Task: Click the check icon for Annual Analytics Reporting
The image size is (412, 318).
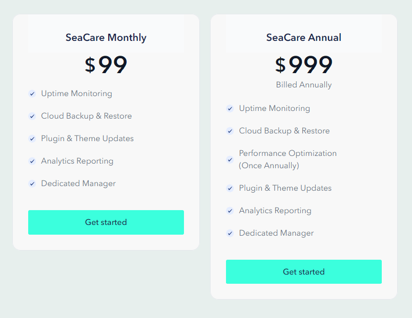Action: (x=230, y=211)
